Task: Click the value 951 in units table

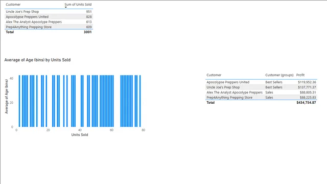Action: click(89, 12)
